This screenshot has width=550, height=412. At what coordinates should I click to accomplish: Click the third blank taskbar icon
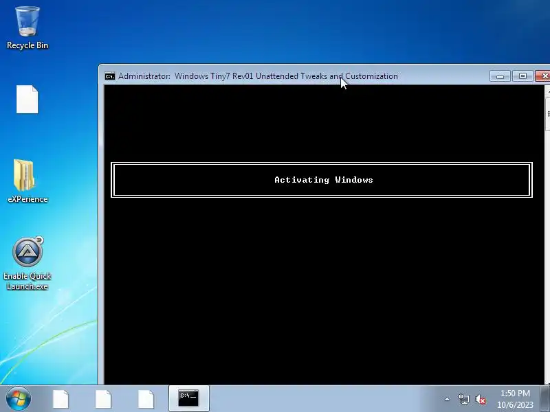click(x=146, y=399)
